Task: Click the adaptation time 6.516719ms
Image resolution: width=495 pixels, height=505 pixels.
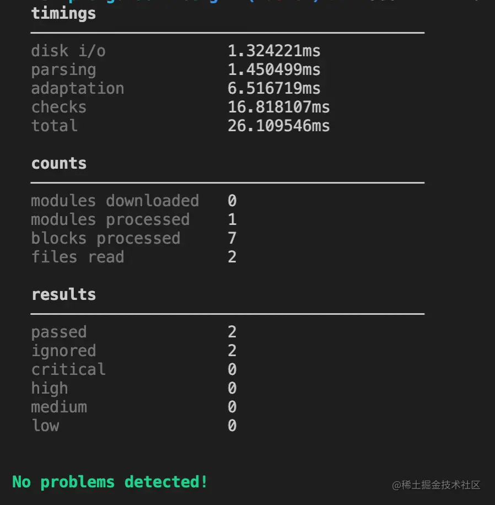Action: click(274, 88)
